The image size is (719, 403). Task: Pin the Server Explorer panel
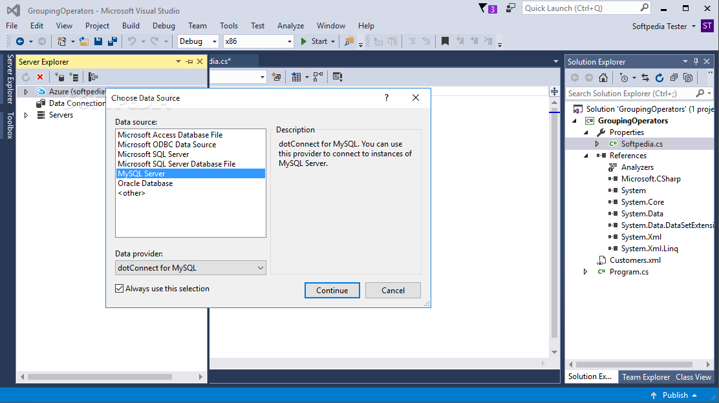189,61
